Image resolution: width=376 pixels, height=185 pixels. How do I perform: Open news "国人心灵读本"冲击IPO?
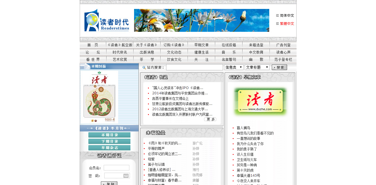(178, 88)
